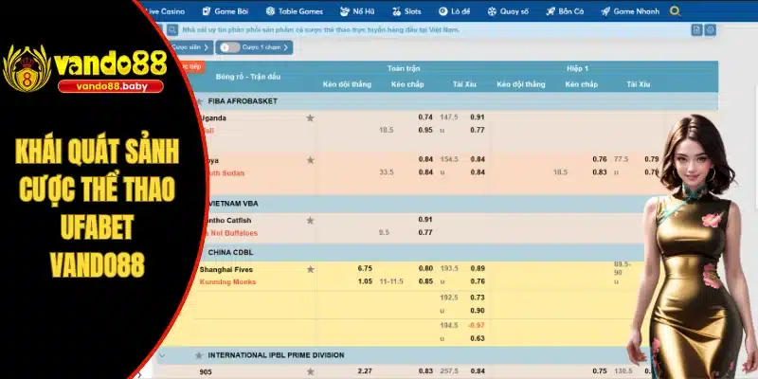
Task: Select the Kunming Monks team
Action: [227, 281]
